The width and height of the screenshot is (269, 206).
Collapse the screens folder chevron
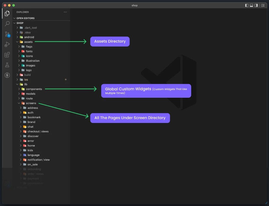(19, 103)
